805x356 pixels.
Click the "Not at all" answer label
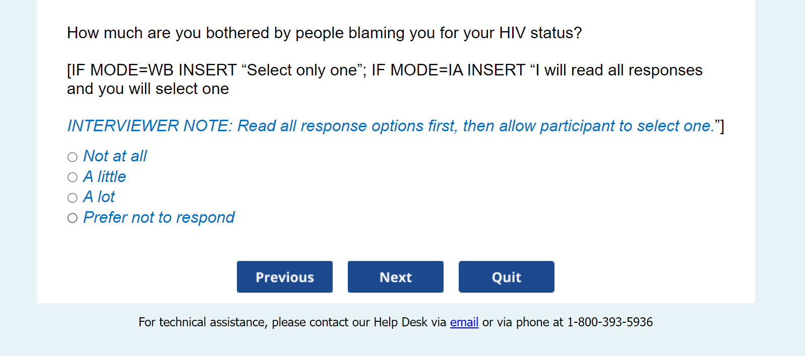click(x=115, y=156)
